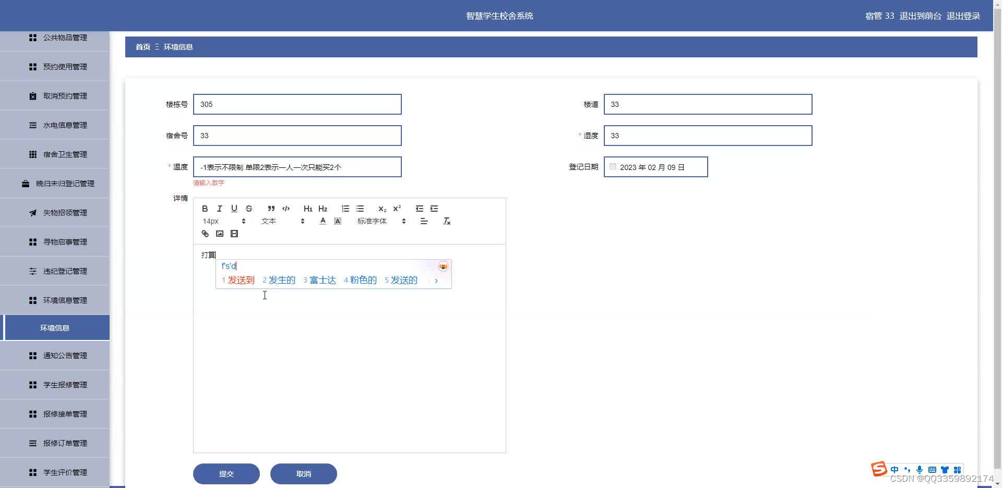This screenshot has width=1002, height=488.
Task: Click Sogou IME microphone voice input
Action: [920, 470]
